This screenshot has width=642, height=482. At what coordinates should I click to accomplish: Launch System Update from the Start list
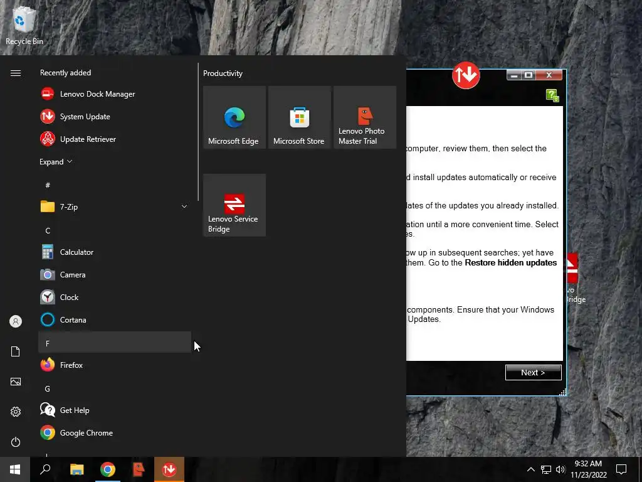click(115, 116)
